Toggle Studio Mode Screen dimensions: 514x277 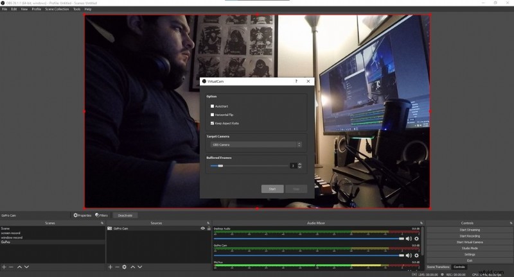click(470, 248)
